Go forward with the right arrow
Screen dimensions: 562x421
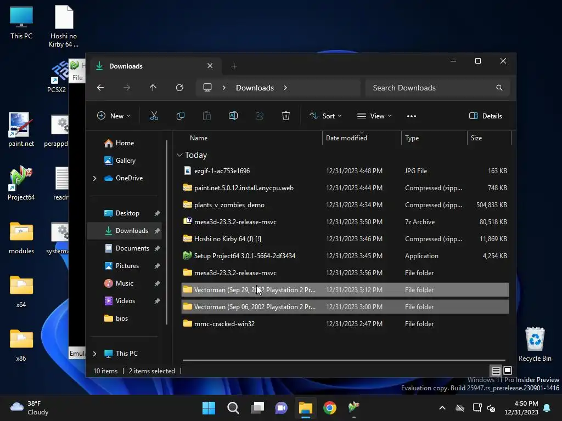coord(127,88)
